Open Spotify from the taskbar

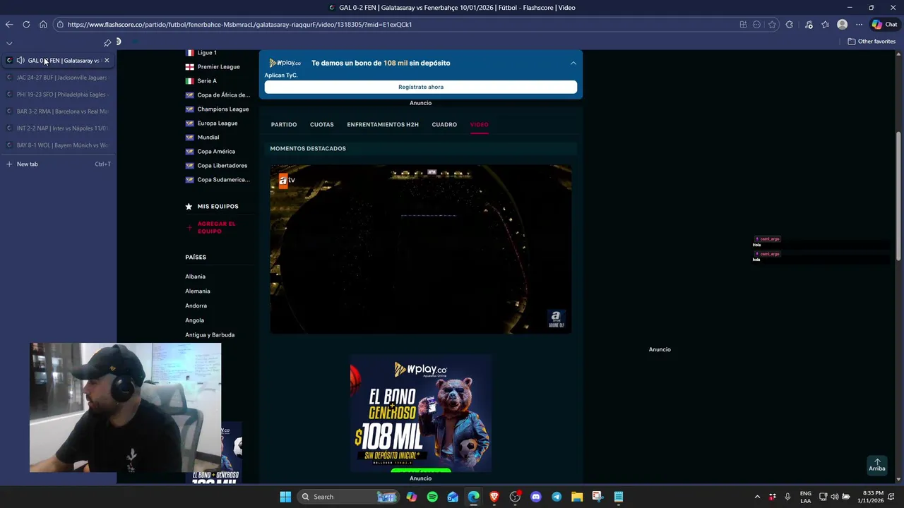point(432,497)
